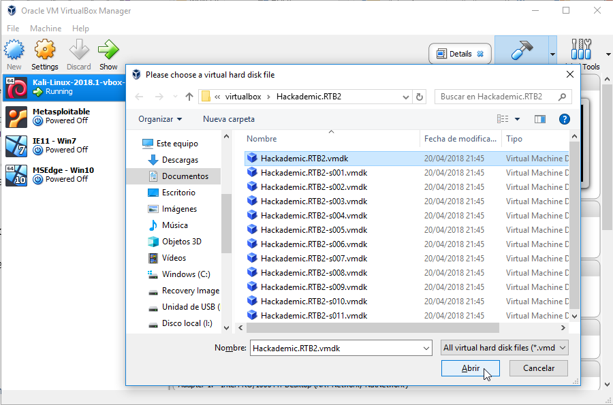Click the Show green arrow icon

tap(108, 50)
